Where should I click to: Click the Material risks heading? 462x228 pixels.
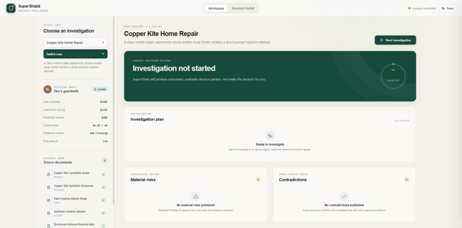(143, 180)
